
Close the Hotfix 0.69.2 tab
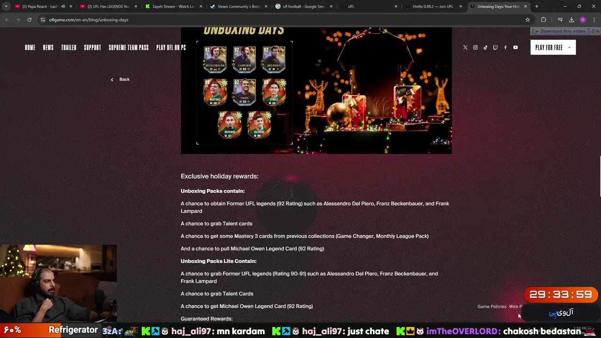[461, 7]
